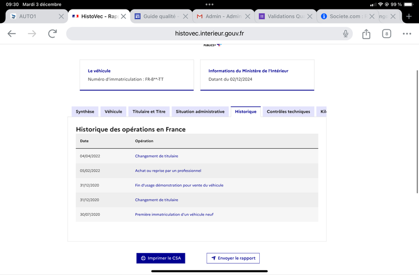Go back with the browser back arrow

(12, 34)
